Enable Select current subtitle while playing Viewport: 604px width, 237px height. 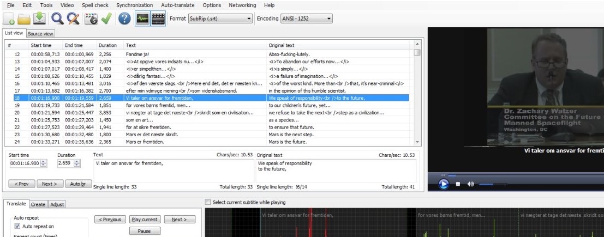(x=208, y=203)
